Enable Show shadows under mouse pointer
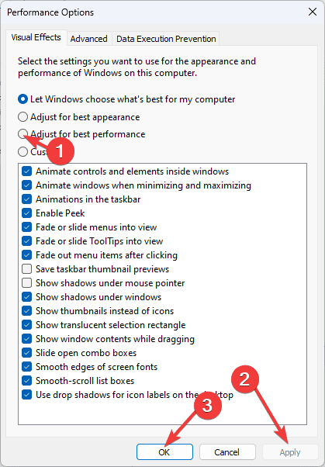The height and width of the screenshot is (467, 325). (x=27, y=283)
